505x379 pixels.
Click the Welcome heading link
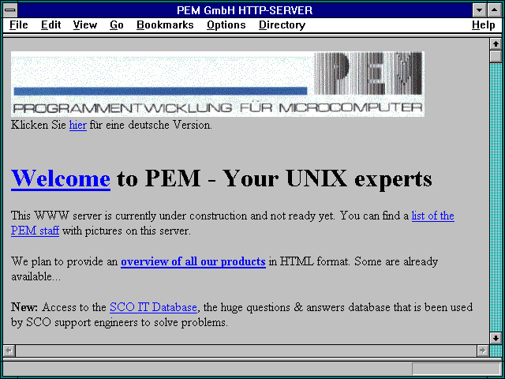point(61,178)
